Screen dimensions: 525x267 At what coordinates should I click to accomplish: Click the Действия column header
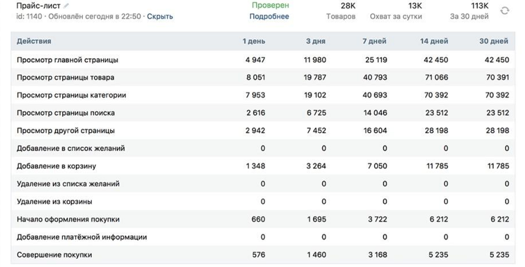pos(34,41)
